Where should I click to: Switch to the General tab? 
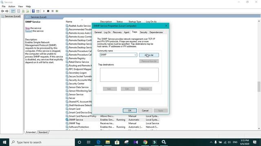pyautogui.click(x=98, y=32)
